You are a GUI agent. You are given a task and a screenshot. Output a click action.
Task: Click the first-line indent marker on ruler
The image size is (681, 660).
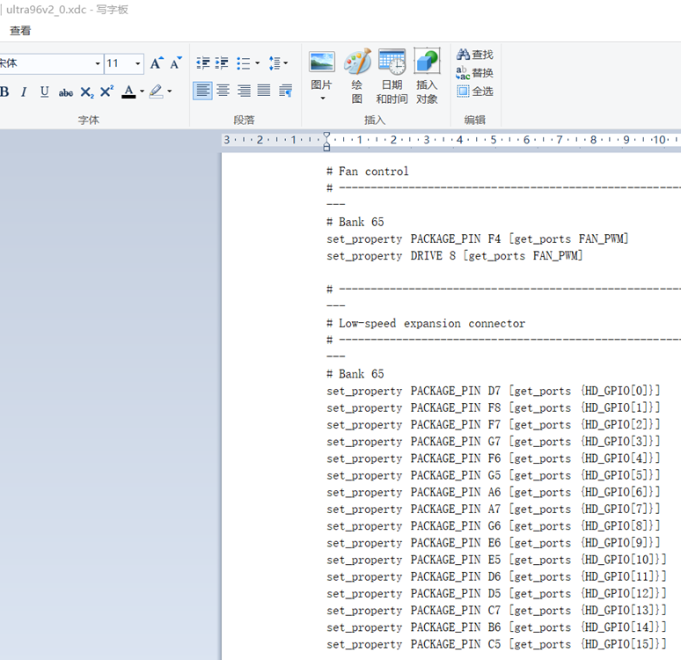326,136
